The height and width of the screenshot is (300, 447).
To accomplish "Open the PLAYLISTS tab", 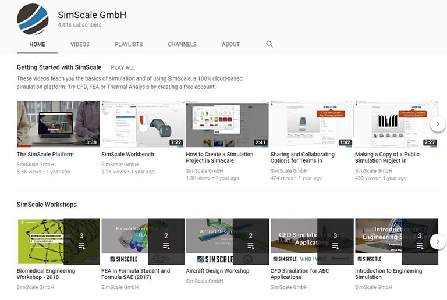I will coord(129,44).
